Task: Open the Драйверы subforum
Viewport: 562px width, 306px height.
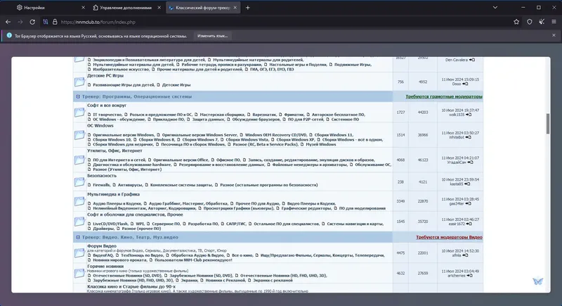Action: pyautogui.click(x=103, y=229)
